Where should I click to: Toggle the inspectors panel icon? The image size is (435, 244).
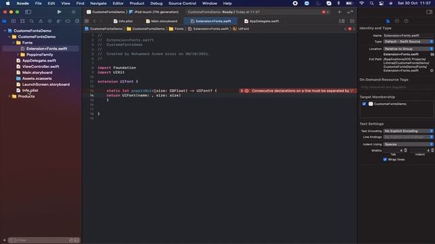(429, 12)
